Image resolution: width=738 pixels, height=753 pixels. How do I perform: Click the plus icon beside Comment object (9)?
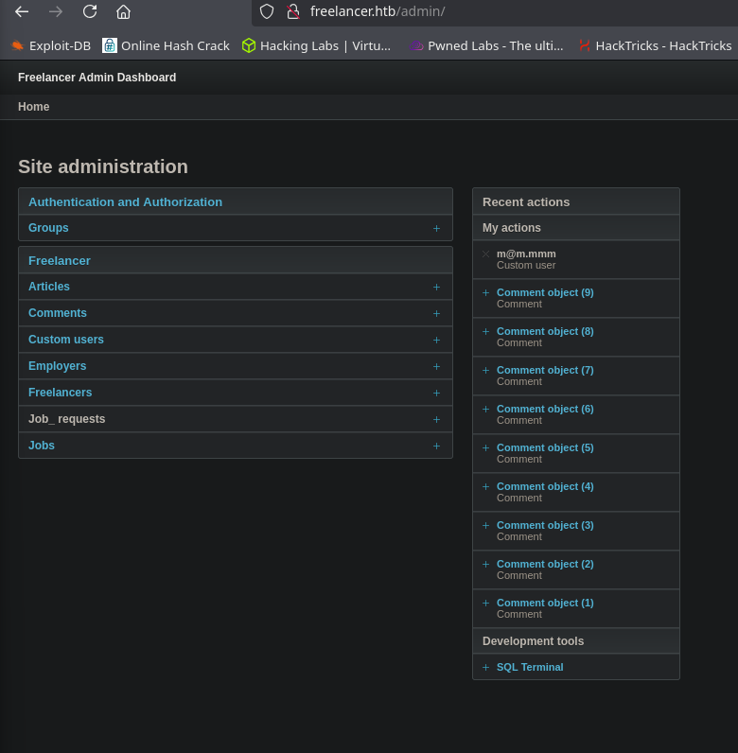click(485, 293)
